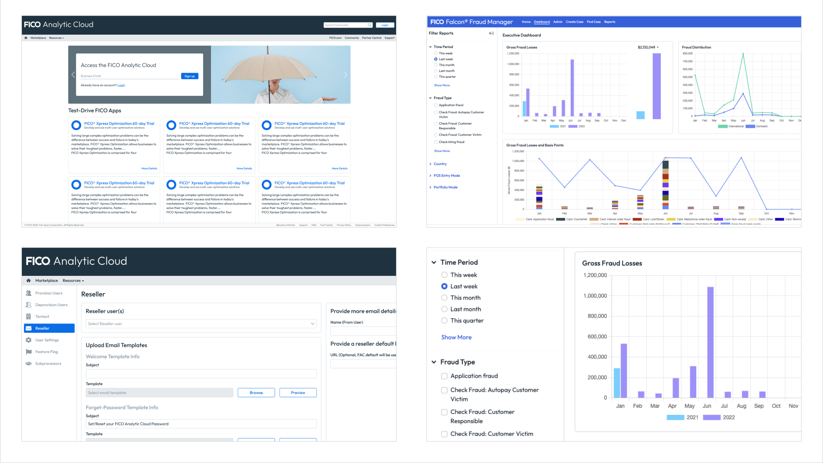Click International legend swatch in Fraud Distribution
Viewport: 823px width, 463px height.
point(723,126)
